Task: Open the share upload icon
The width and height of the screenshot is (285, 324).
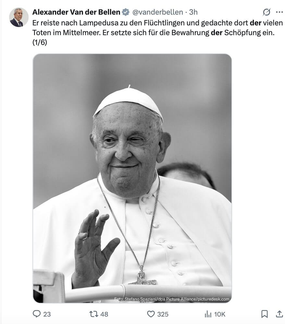Action: click(x=279, y=314)
